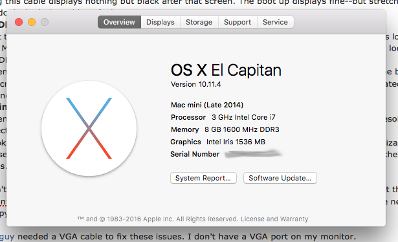The width and height of the screenshot is (398, 242).
Task: Click the Software Update... button
Action: click(x=280, y=178)
